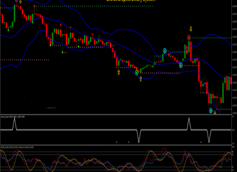This screenshot has height=172, width=237.
Task: Click yellow down arrow above red diamond
Action: tap(191, 29)
